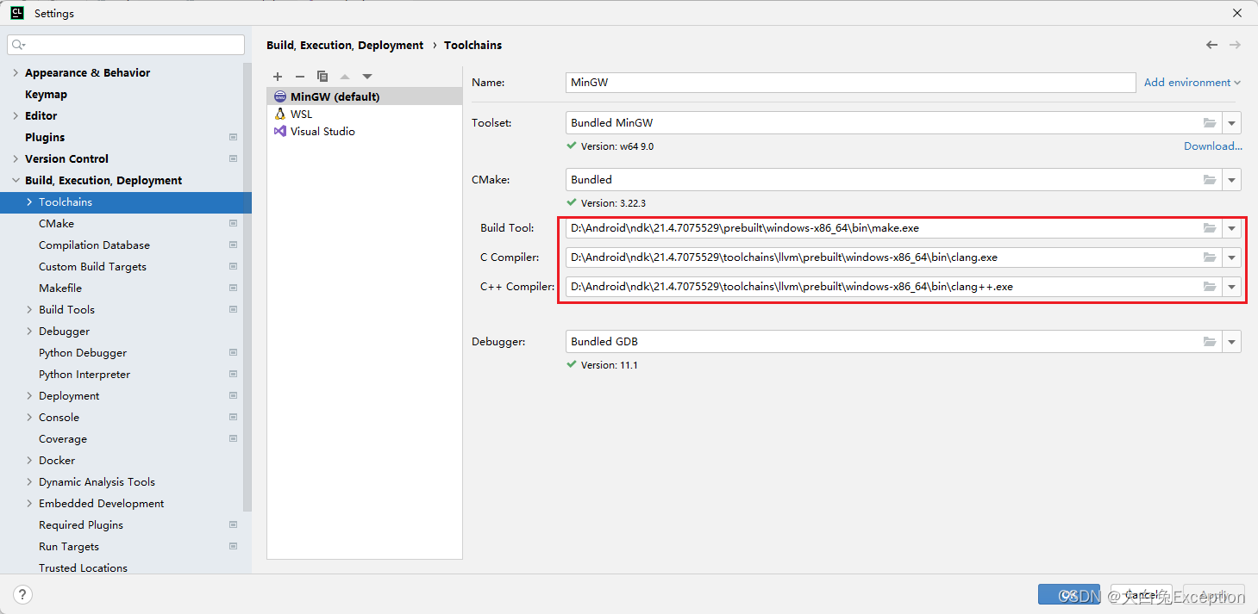The width and height of the screenshot is (1258, 614).
Task: Navigate forward with right arrow
Action: click(x=1235, y=45)
